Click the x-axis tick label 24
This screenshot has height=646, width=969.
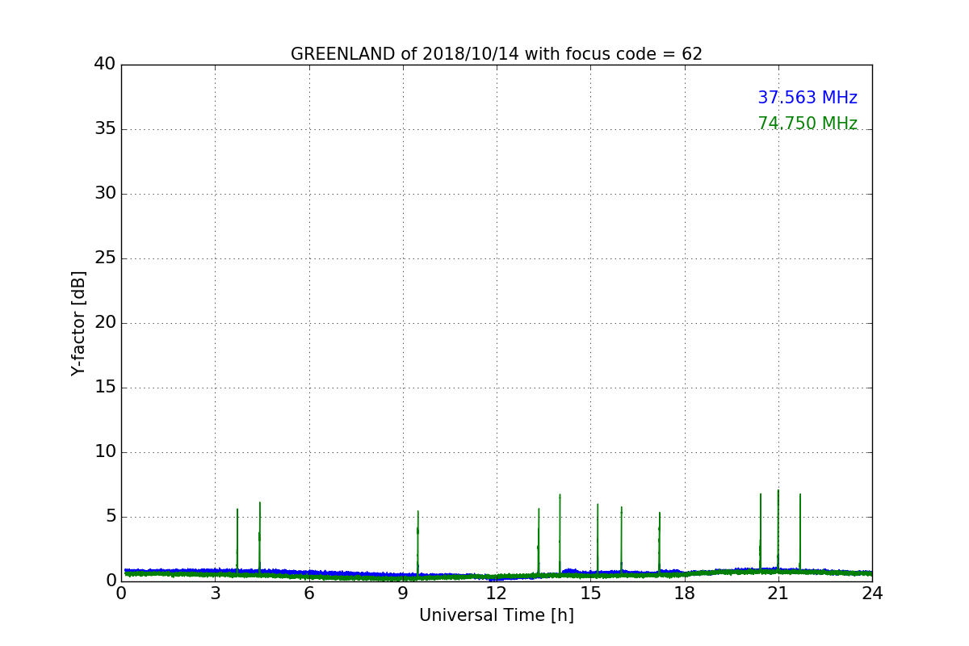[872, 594]
